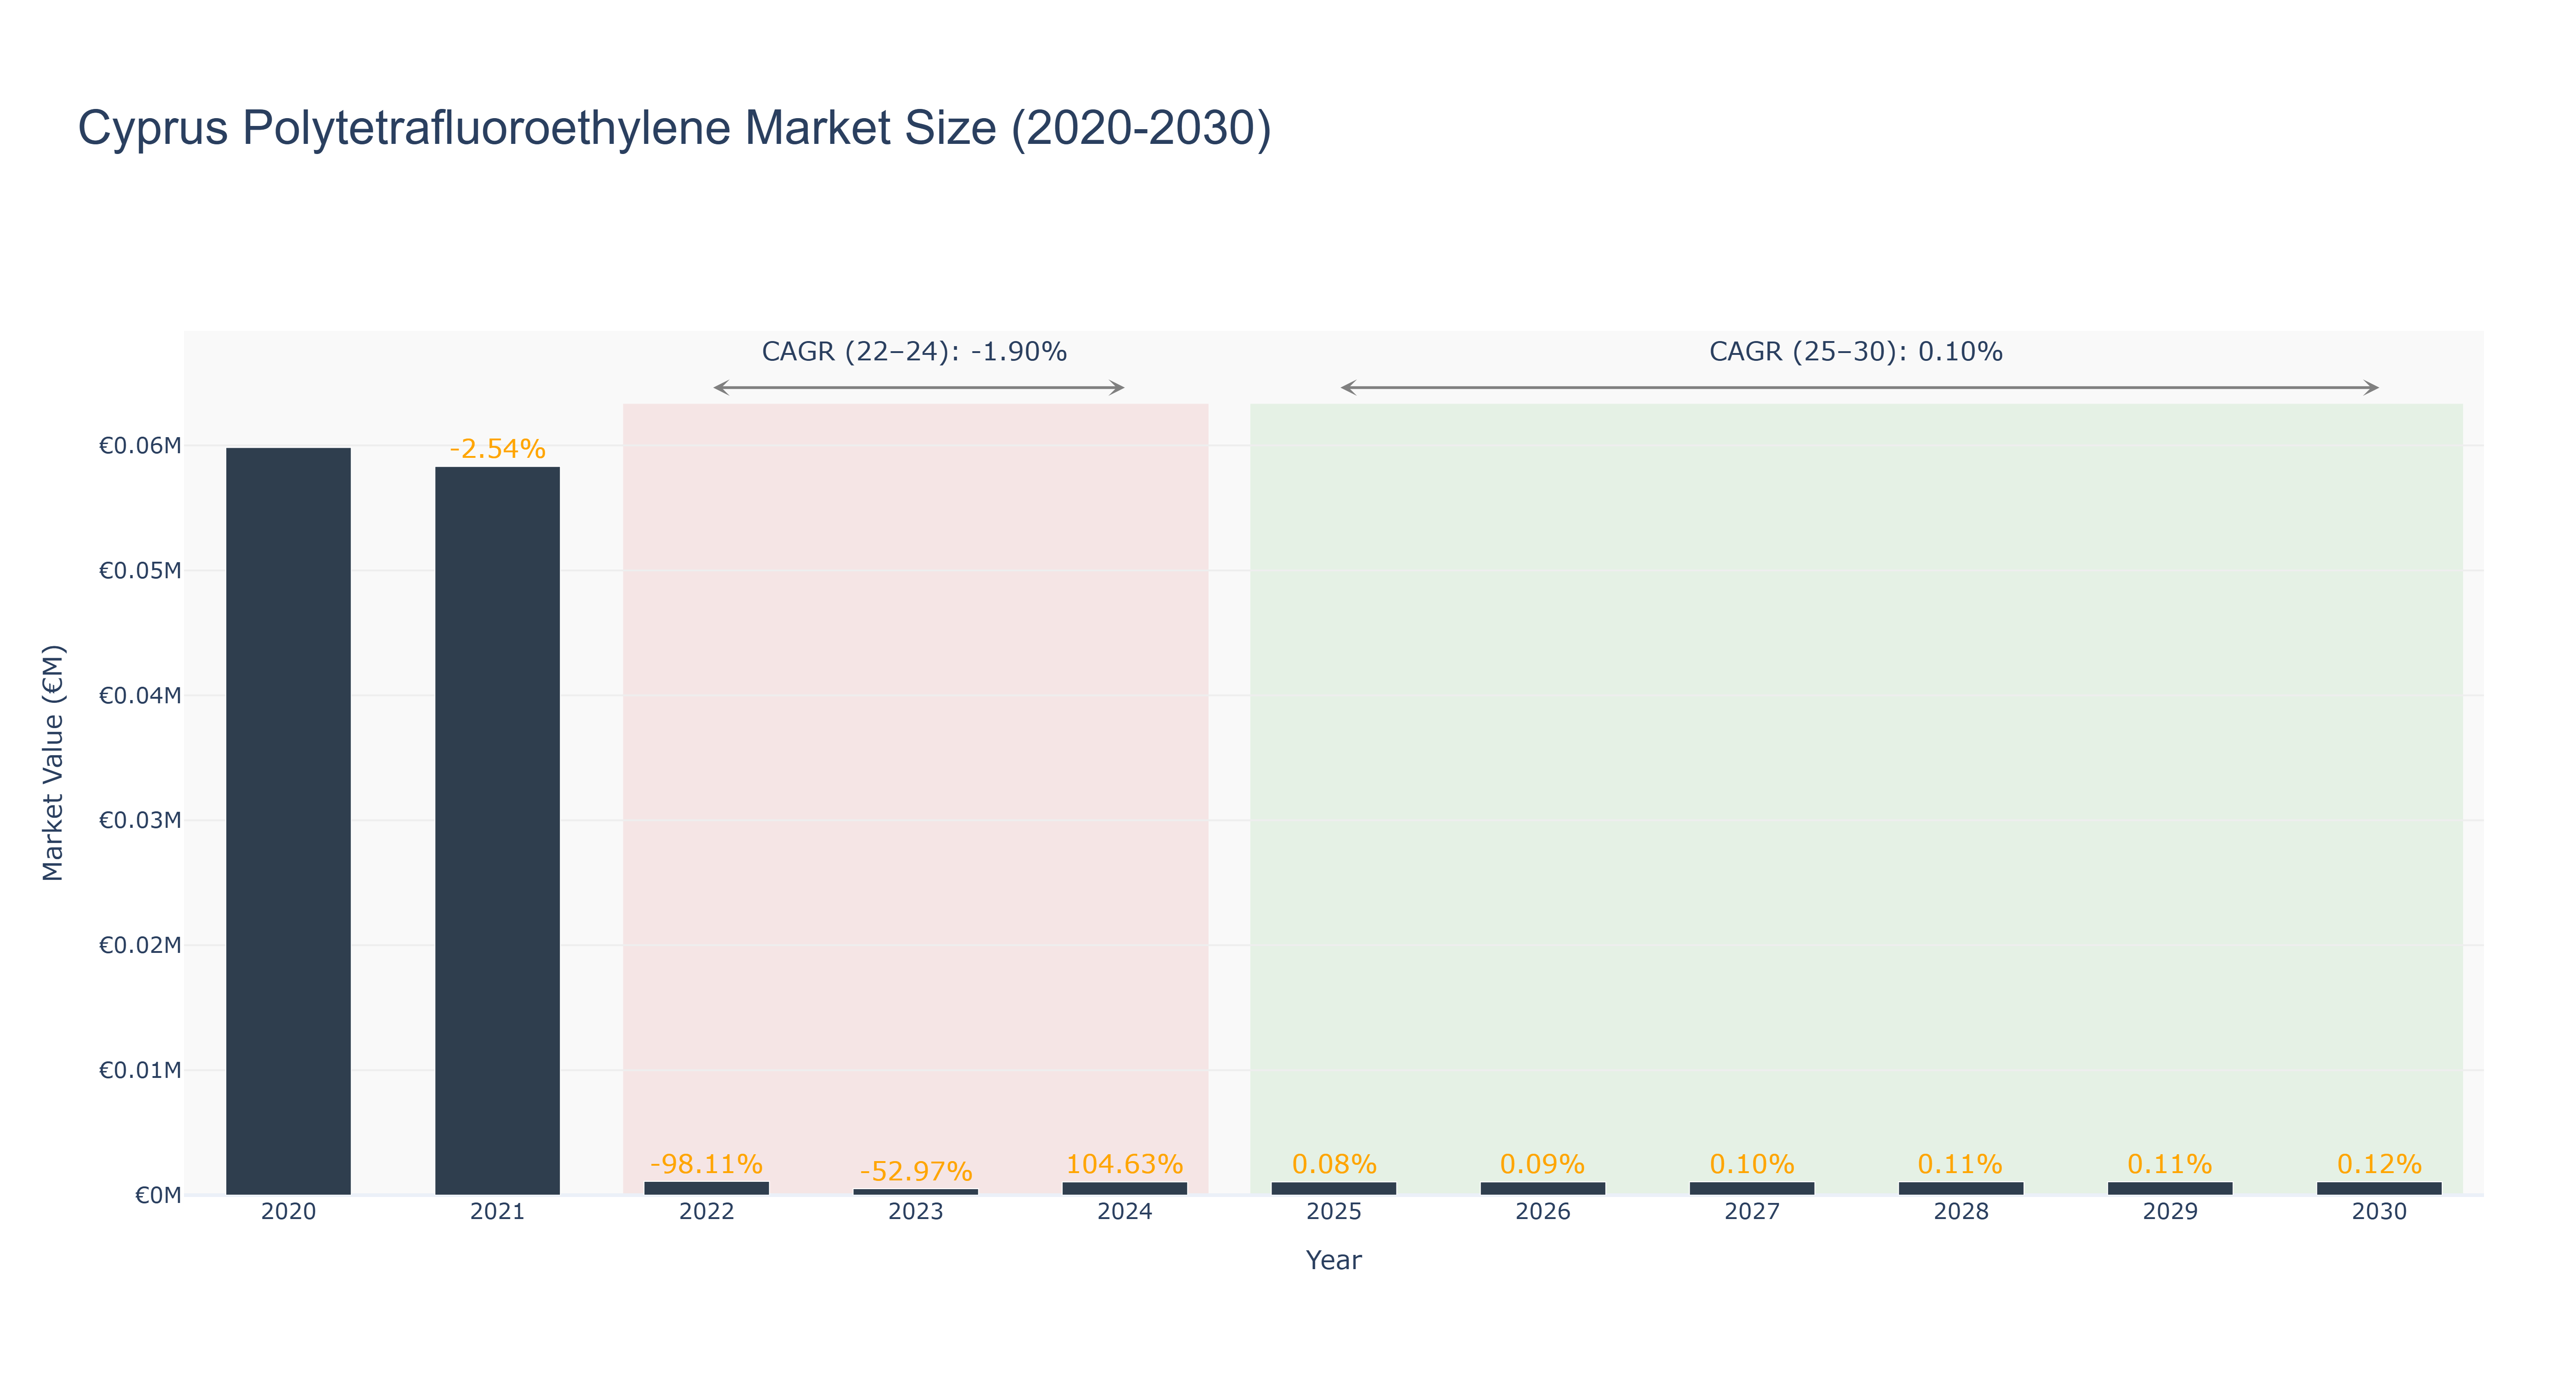Screen dimensions: 2576x1379
Task: Click the 2020 x-axis label
Action: [x=288, y=1212]
